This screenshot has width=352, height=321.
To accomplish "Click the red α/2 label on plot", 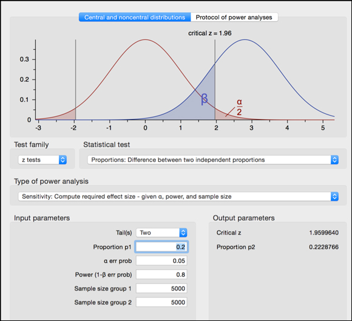I will pyautogui.click(x=239, y=107).
